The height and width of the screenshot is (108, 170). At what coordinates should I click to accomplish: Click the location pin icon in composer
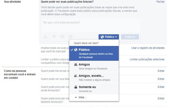pyautogui.click(x=54, y=37)
